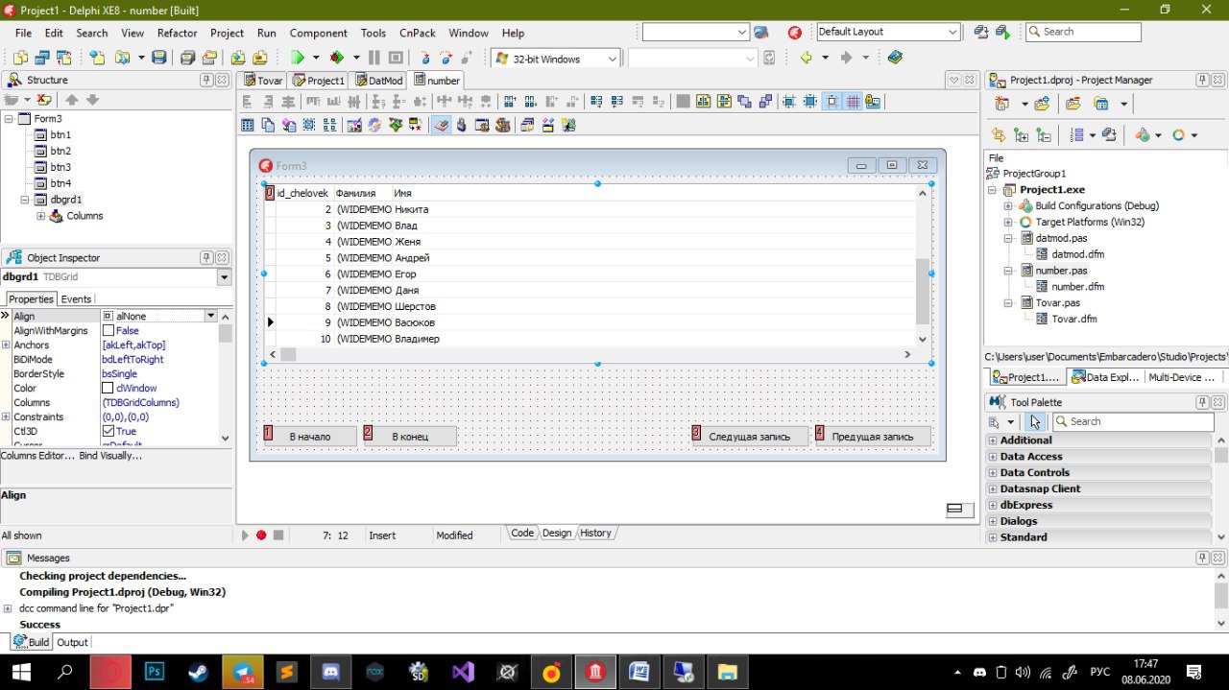Open the Refactor menu

(x=178, y=33)
